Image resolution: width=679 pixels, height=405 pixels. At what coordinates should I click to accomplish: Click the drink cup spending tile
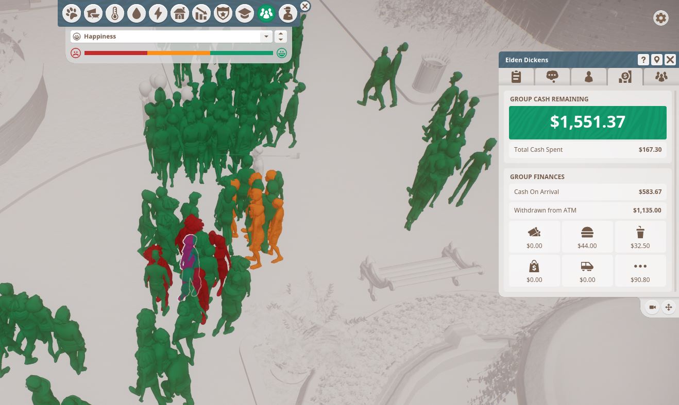click(640, 237)
